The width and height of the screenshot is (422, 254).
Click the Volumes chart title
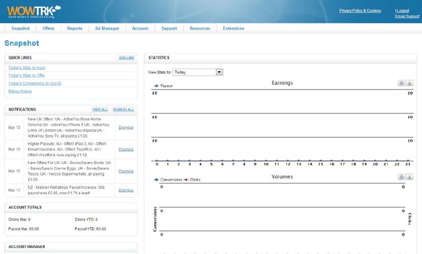(x=282, y=177)
